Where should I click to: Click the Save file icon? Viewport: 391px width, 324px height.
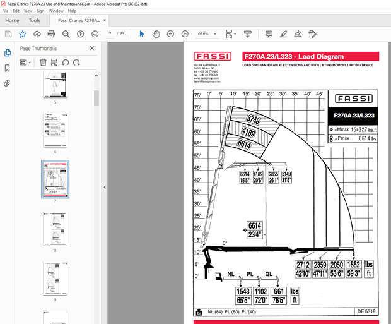8,34
